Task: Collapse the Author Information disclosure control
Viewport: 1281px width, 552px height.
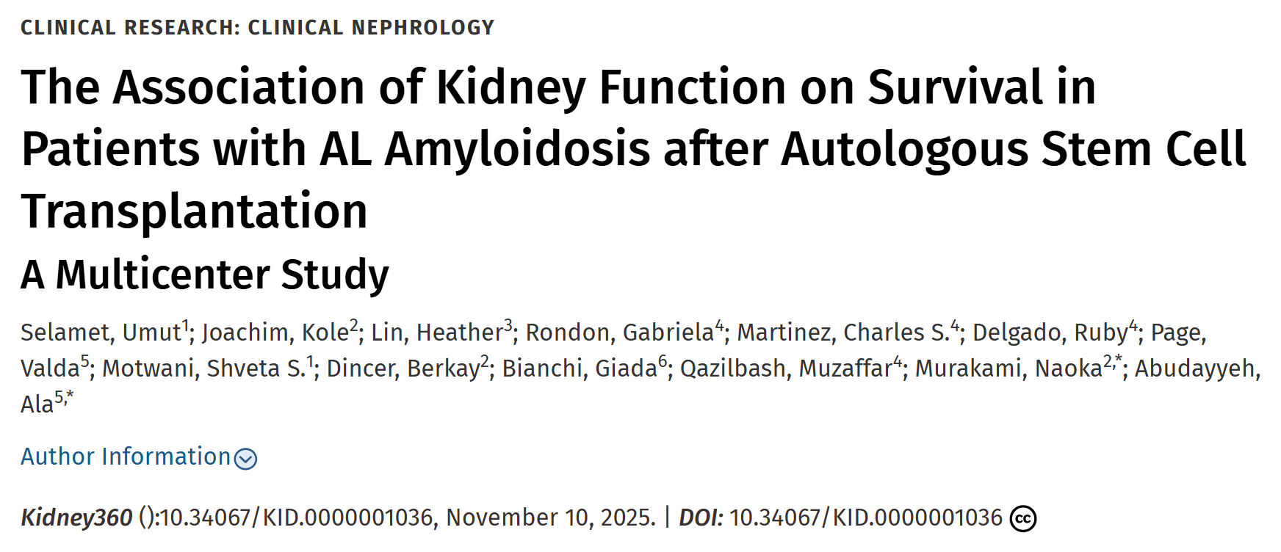Action: 245,458
